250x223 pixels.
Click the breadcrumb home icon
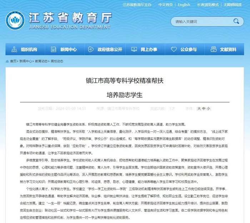7,61
